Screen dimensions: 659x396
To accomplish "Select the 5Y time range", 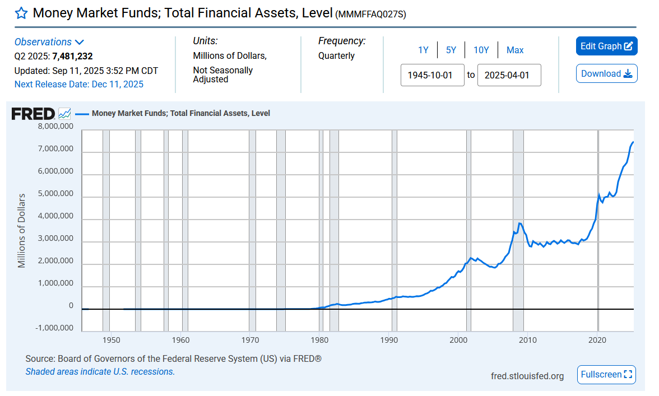I will coord(451,50).
